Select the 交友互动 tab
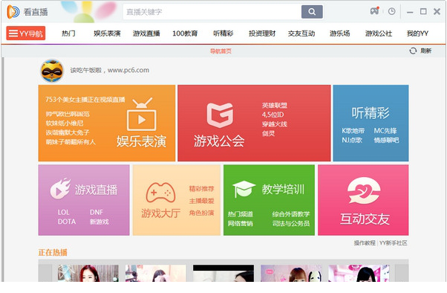The image size is (447, 293). click(x=301, y=33)
